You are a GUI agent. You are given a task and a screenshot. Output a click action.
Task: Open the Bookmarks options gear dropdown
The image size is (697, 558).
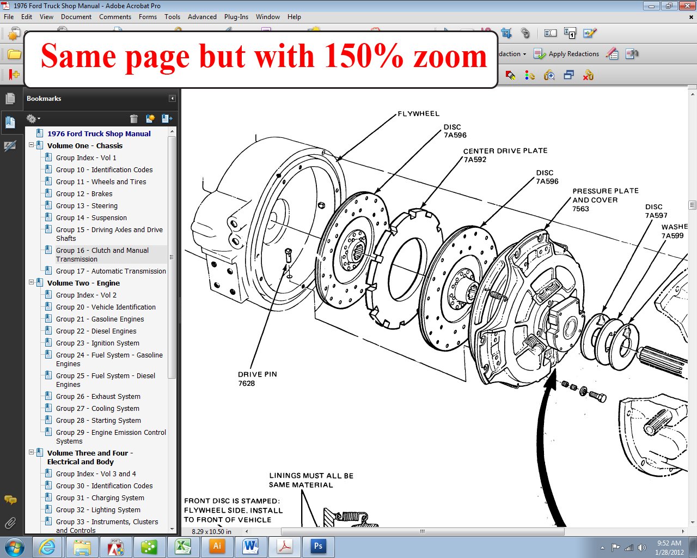(33, 119)
